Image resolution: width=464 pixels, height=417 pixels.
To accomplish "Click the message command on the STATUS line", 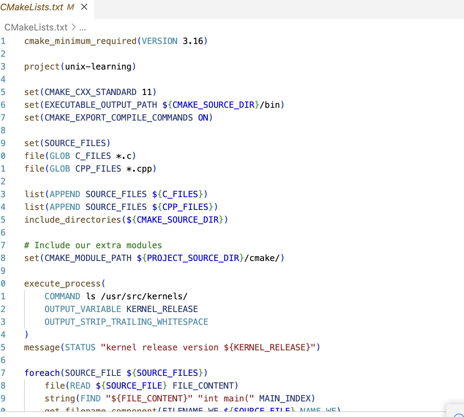I will [x=42, y=347].
